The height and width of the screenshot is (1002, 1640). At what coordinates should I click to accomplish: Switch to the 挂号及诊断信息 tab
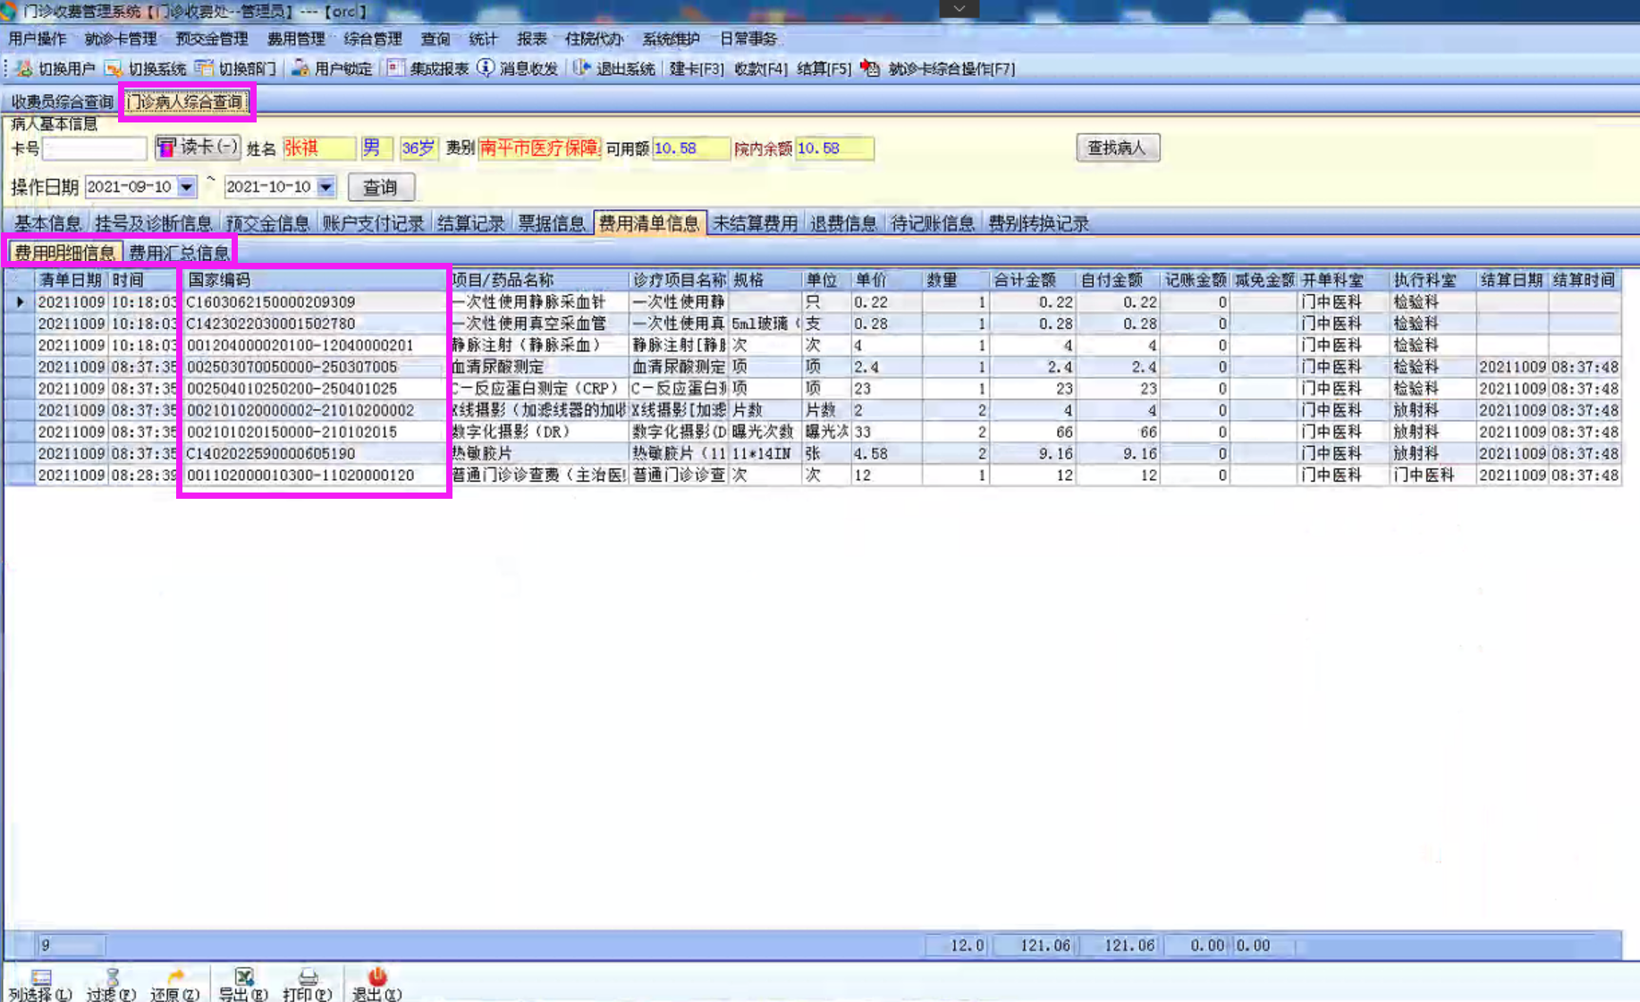coord(153,223)
